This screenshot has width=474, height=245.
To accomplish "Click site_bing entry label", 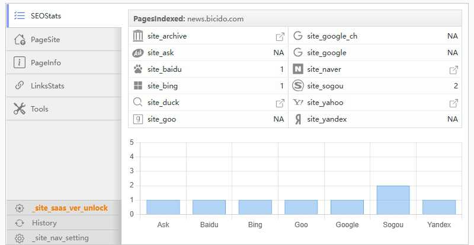I will pyautogui.click(x=162, y=86).
